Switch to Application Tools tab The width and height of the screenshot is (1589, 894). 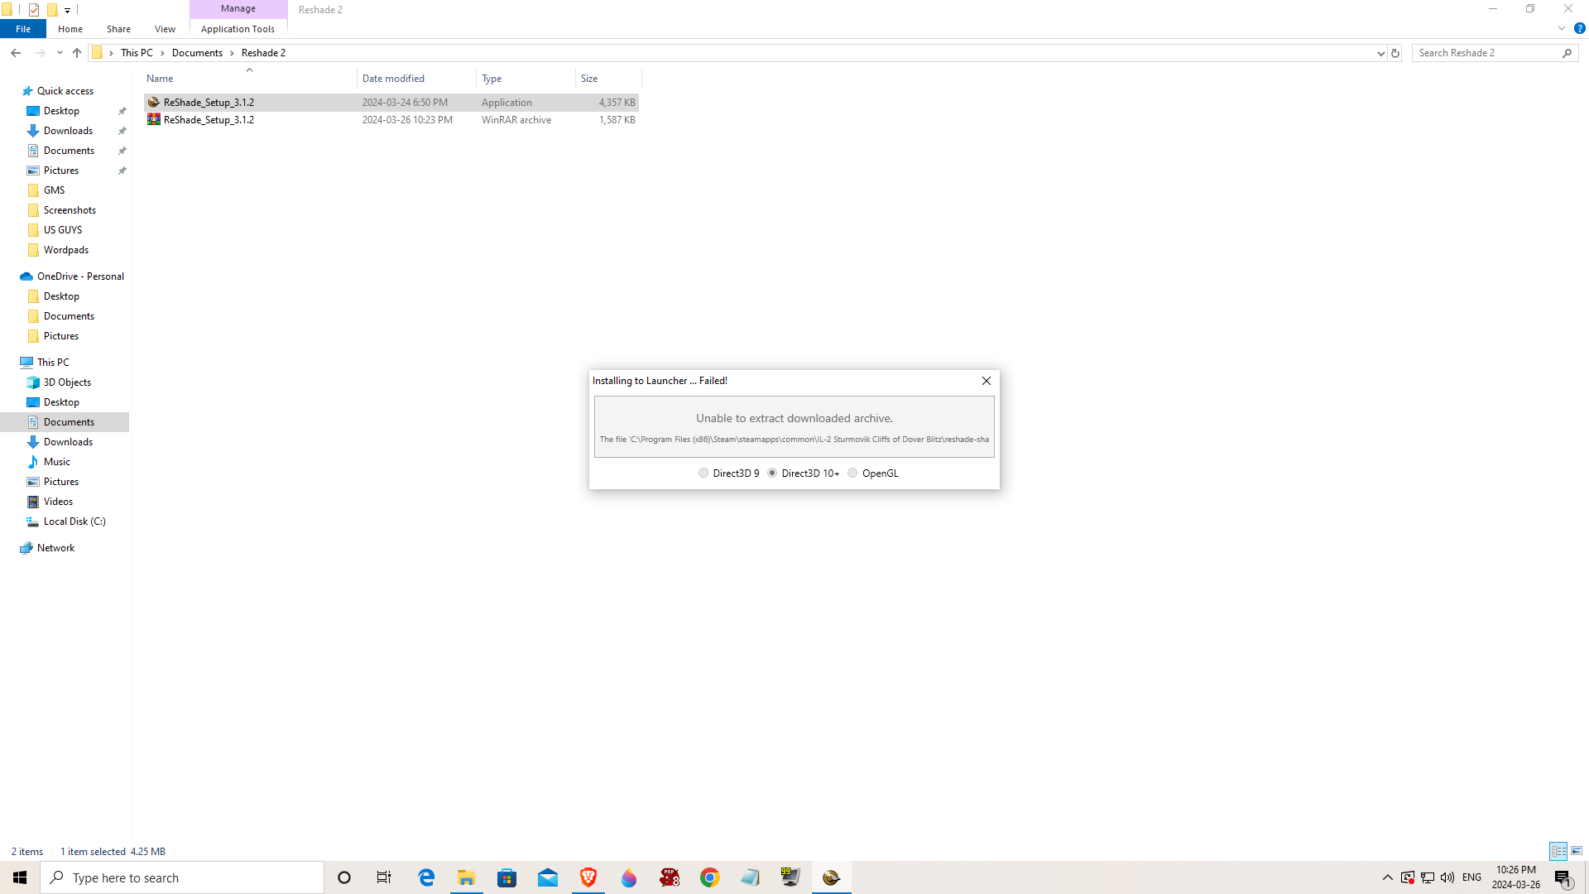pos(238,29)
